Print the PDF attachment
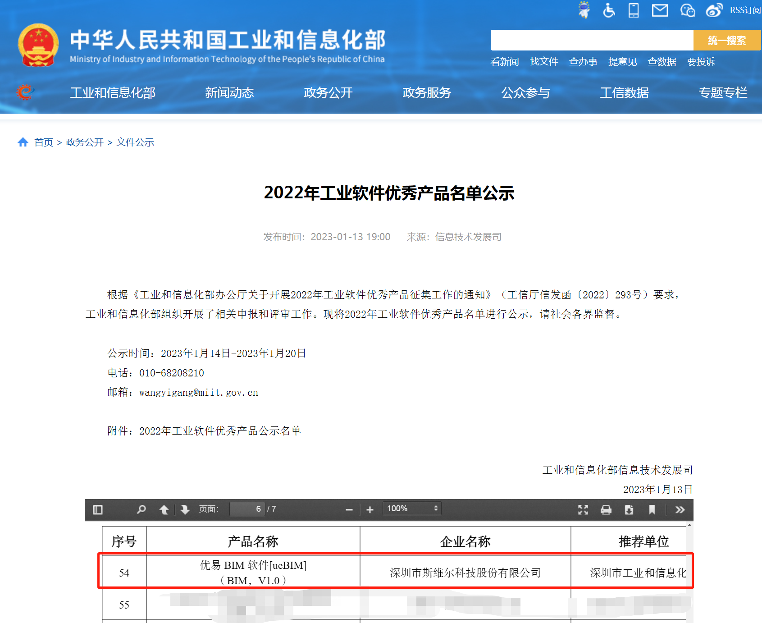Viewport: 762px width, 623px height. (606, 509)
